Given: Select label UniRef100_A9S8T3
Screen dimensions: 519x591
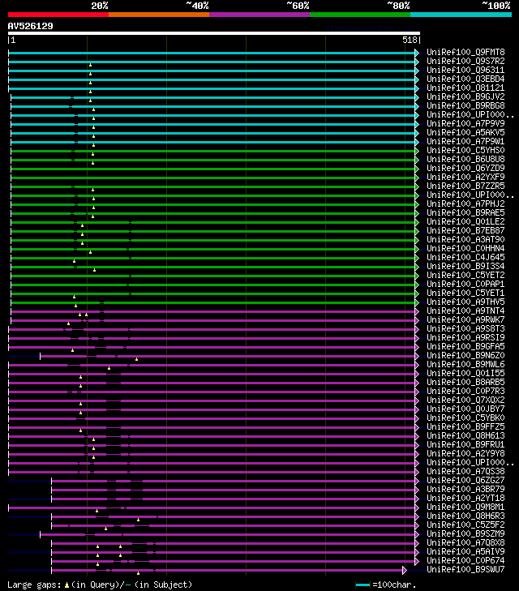Looking at the screenshot, I should (465, 328).
